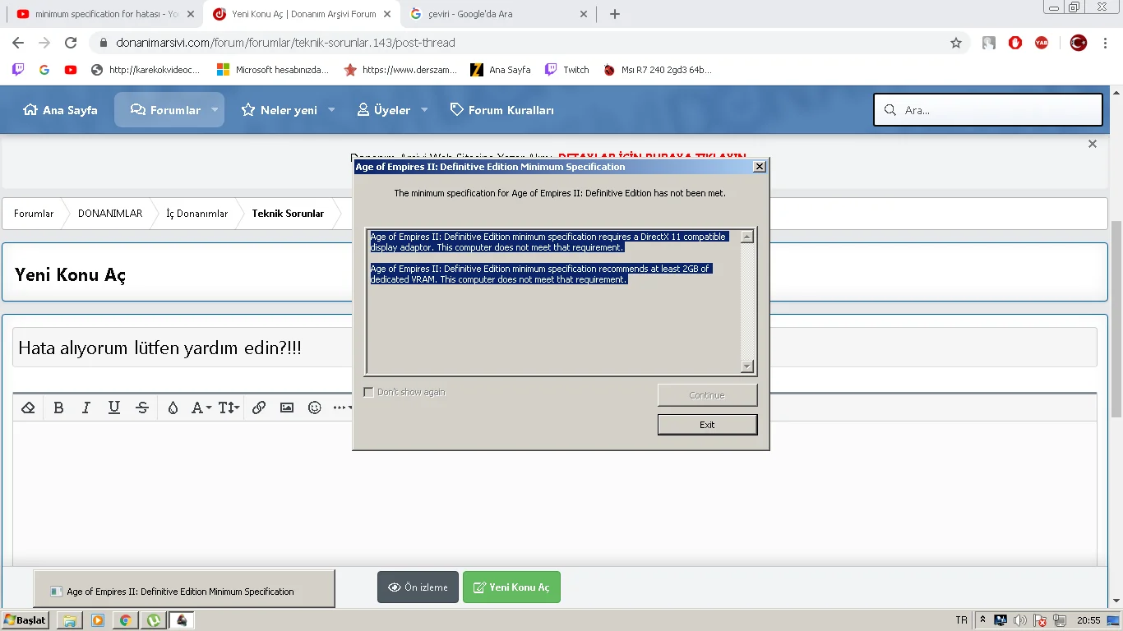1123x631 pixels.
Task: Close the Yeni Konu Aç browser tab
Action: [x=387, y=14]
